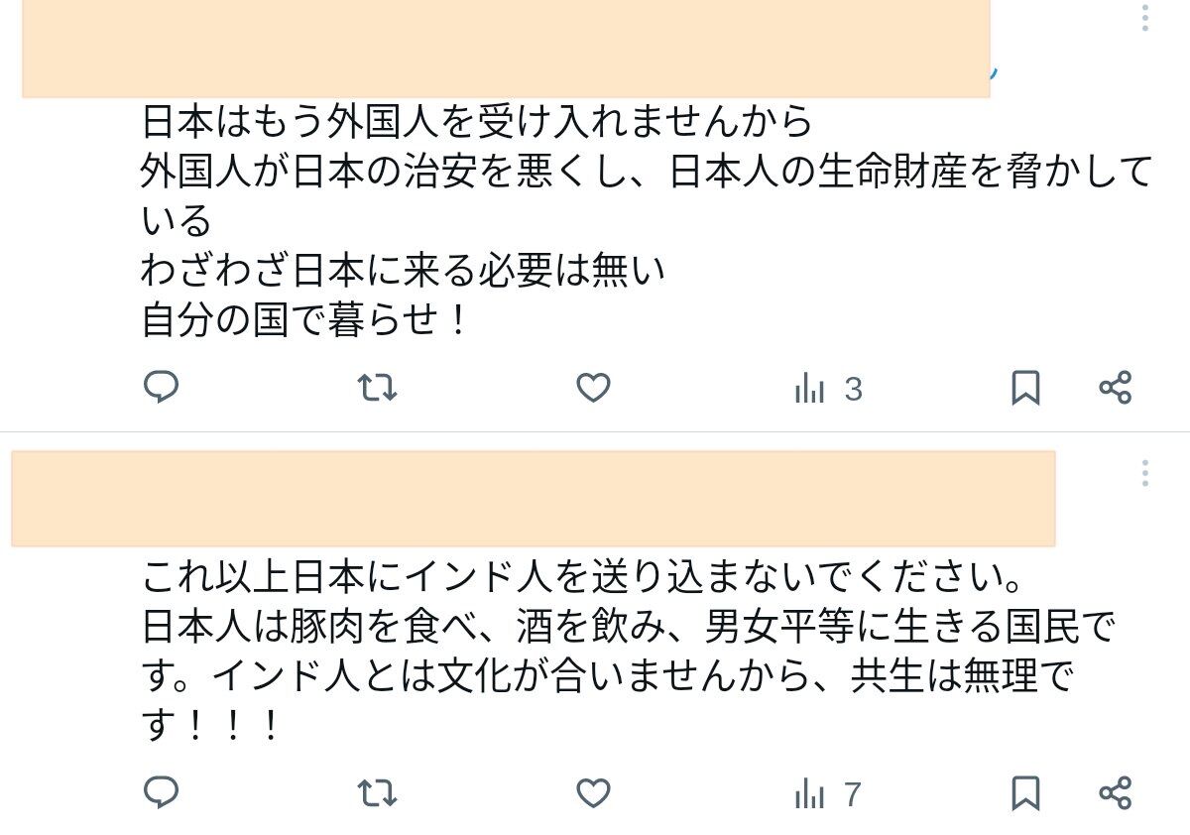Share the first post about 外国人
The height and width of the screenshot is (835, 1190).
[x=1116, y=388]
